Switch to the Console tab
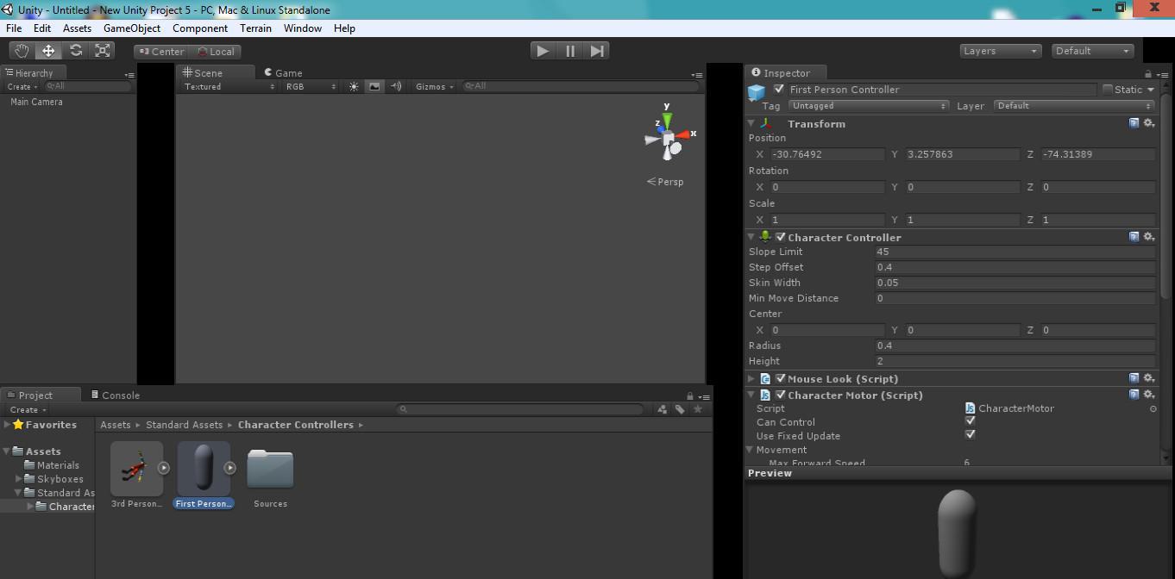The image size is (1175, 579). click(115, 395)
